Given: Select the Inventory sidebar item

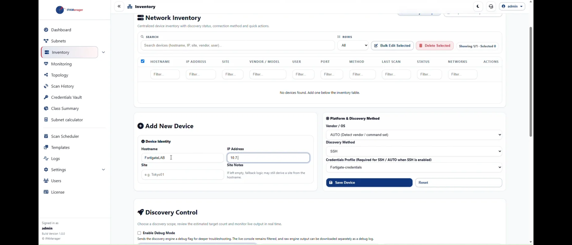Looking at the screenshot, I should tap(70, 52).
